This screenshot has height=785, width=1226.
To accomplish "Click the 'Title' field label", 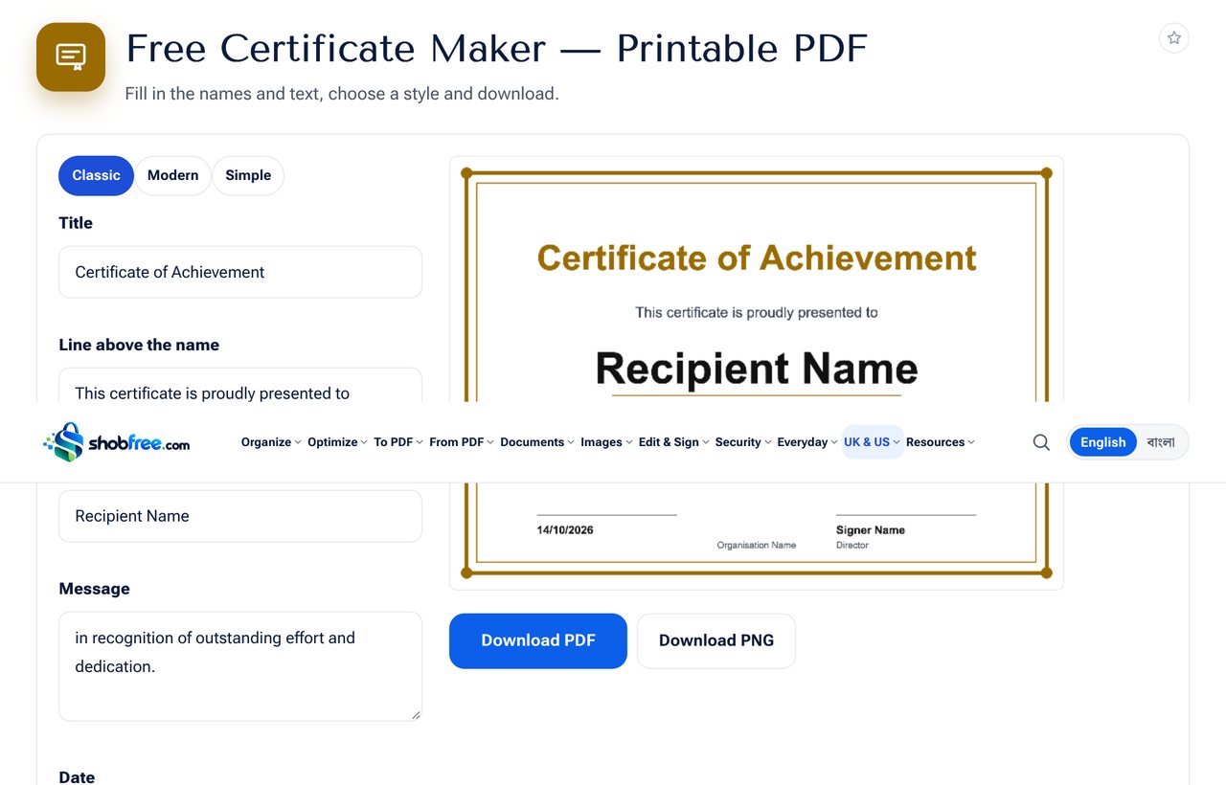I will (76, 223).
